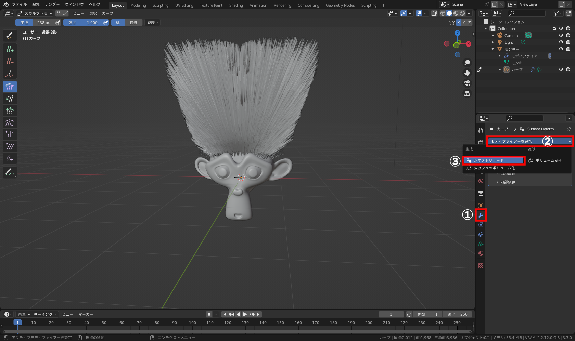Click the camera view icon in viewport
This screenshot has width=575, height=341.
[467, 83]
